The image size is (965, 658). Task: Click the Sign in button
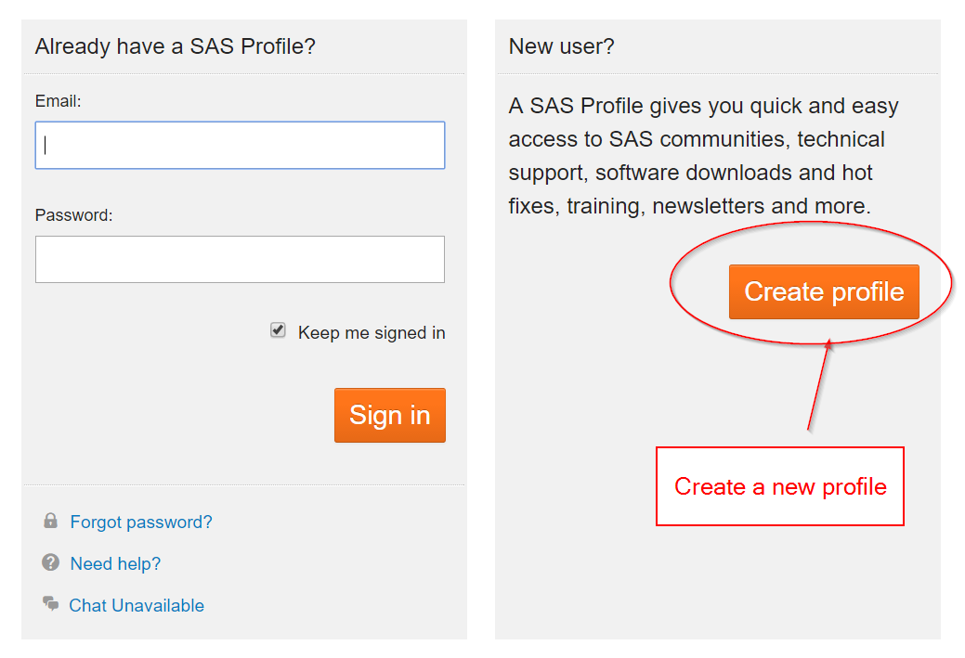[x=389, y=415]
